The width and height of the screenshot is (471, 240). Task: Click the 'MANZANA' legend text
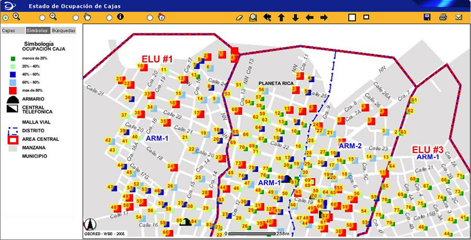(x=33, y=148)
